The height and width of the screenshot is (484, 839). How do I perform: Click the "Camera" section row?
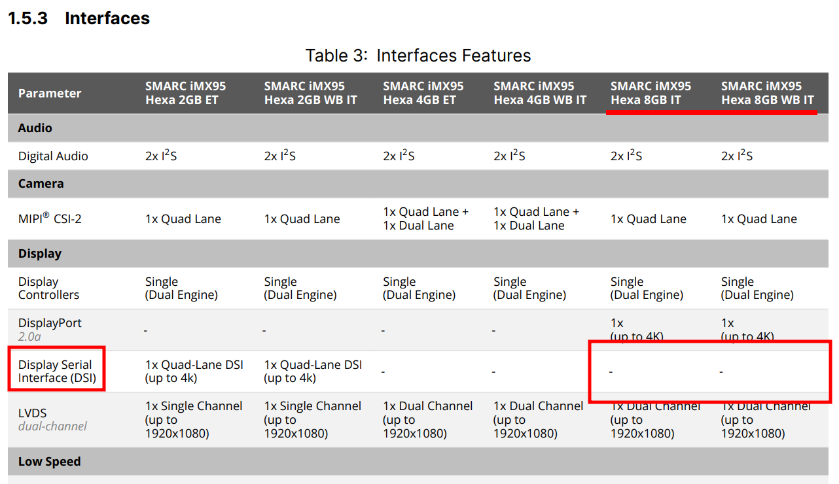pyautogui.click(x=41, y=184)
